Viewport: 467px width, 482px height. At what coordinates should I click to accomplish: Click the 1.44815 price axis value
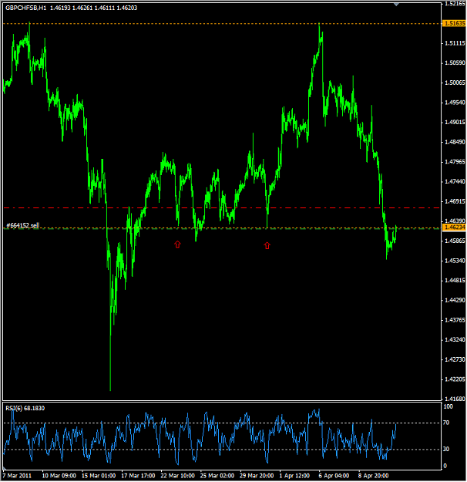click(x=455, y=281)
